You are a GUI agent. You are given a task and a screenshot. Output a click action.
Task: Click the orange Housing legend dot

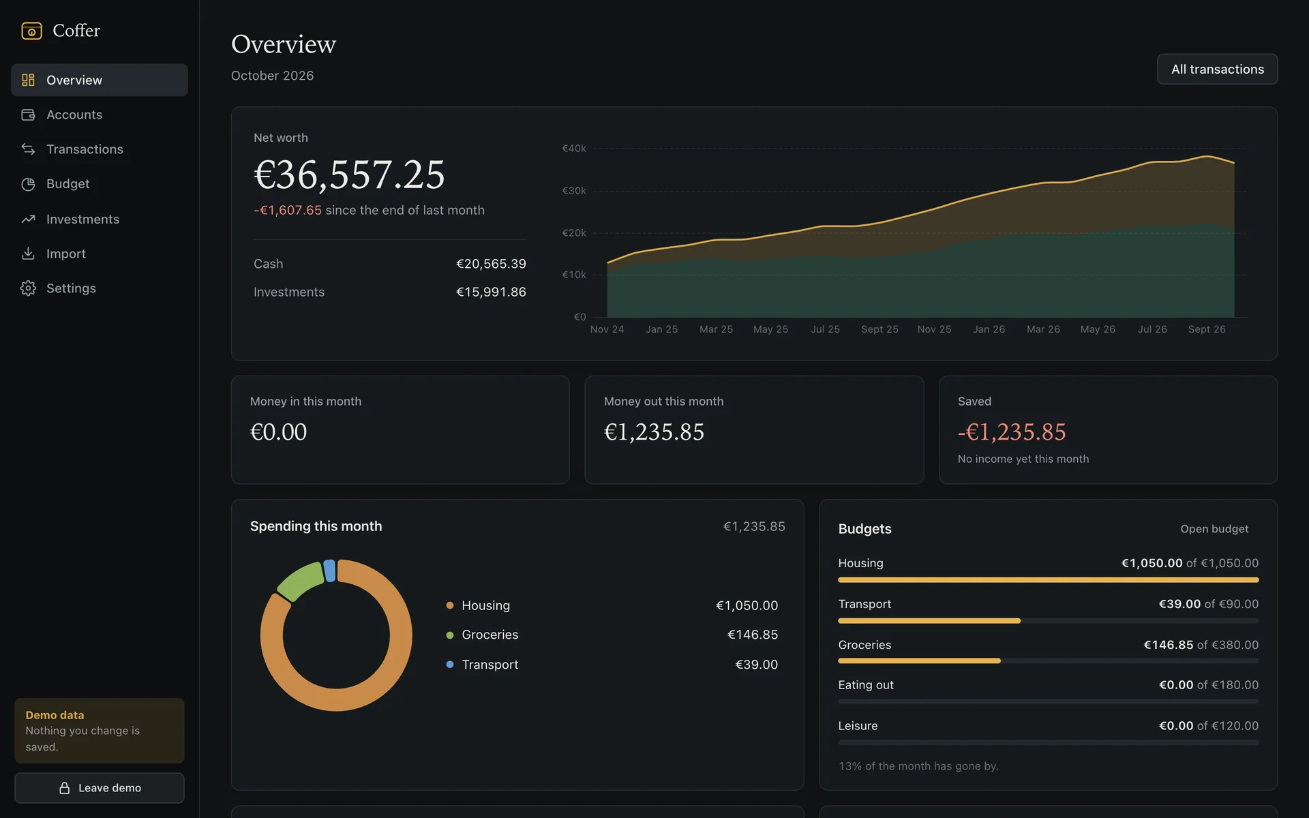coord(450,605)
